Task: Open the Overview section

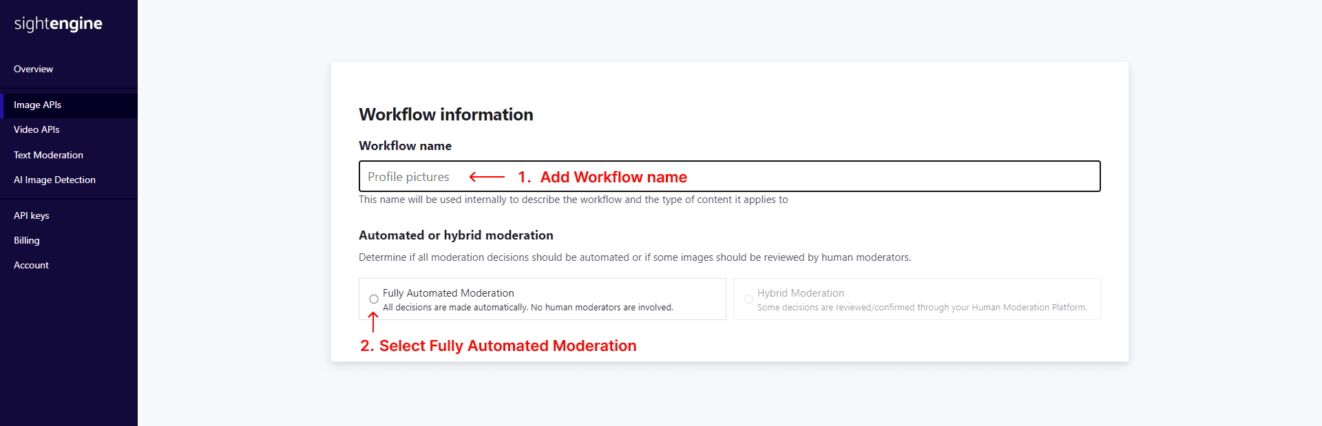Action: click(33, 69)
